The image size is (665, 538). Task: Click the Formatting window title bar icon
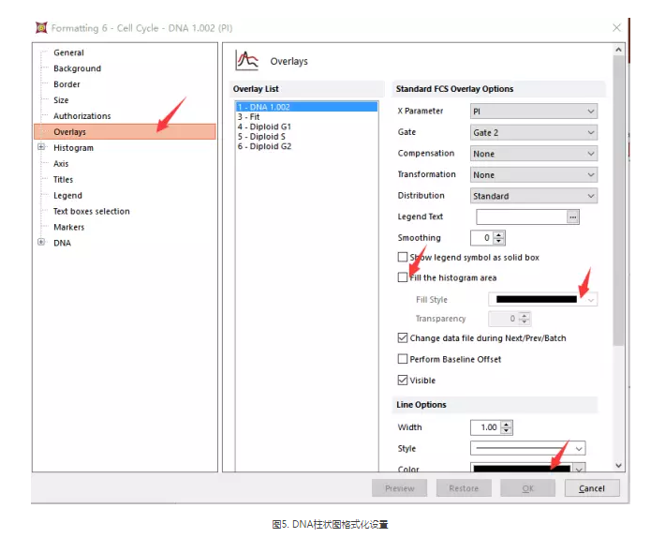tap(40, 28)
